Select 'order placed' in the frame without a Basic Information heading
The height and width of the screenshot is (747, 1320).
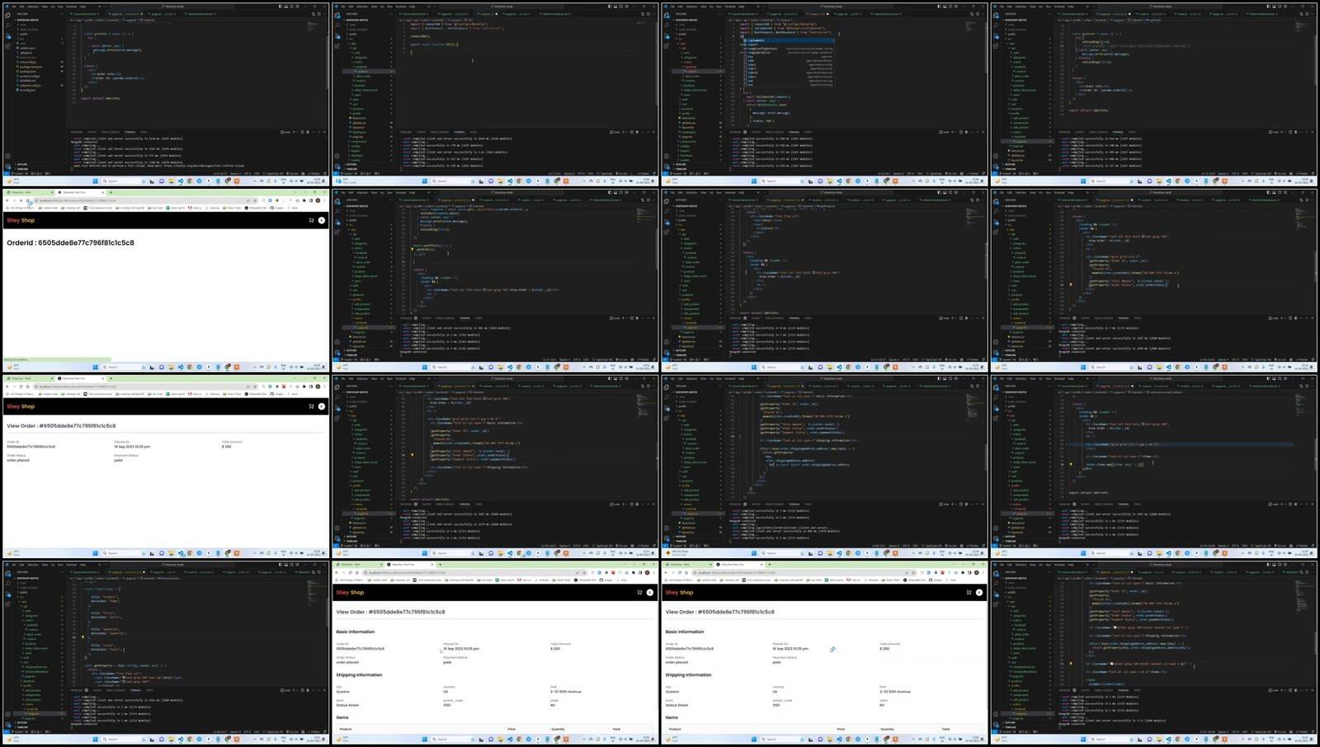point(18,460)
